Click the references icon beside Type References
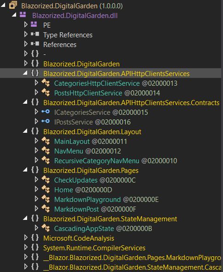This screenshot has height=272, width=223. pyautogui.click(x=35, y=34)
